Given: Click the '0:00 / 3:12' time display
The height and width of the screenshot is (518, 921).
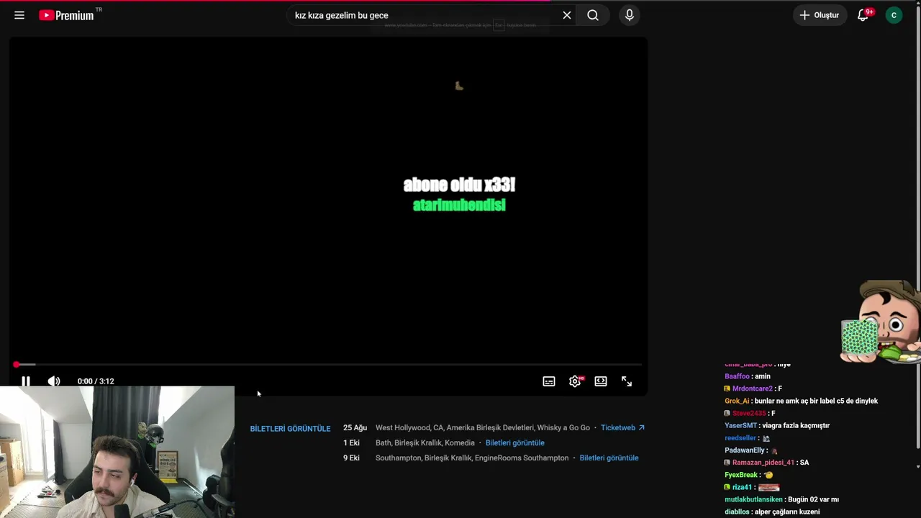Looking at the screenshot, I should 96,381.
